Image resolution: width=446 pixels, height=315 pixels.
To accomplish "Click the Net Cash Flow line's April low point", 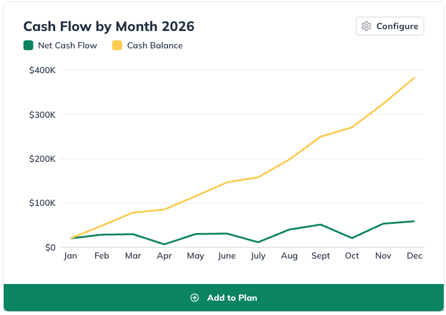I will tap(164, 244).
